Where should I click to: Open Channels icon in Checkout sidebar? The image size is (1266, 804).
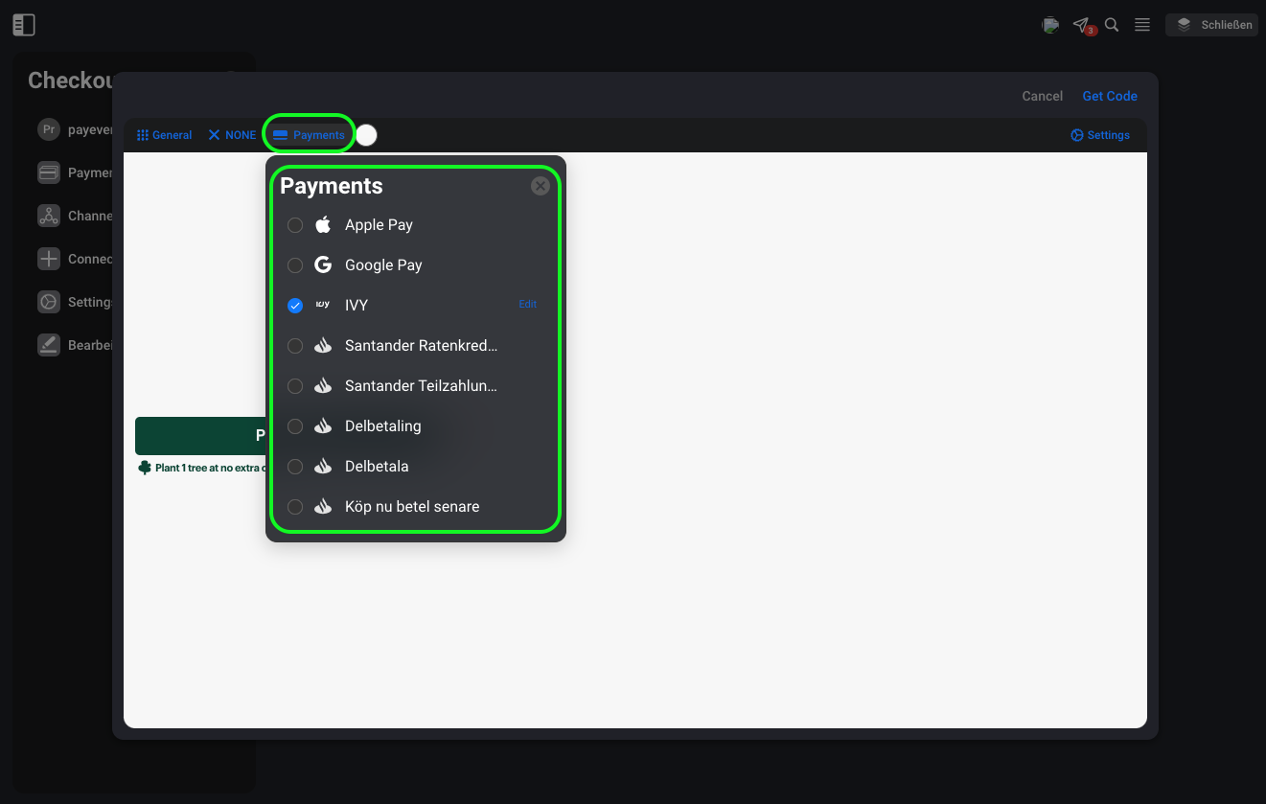pyautogui.click(x=49, y=216)
